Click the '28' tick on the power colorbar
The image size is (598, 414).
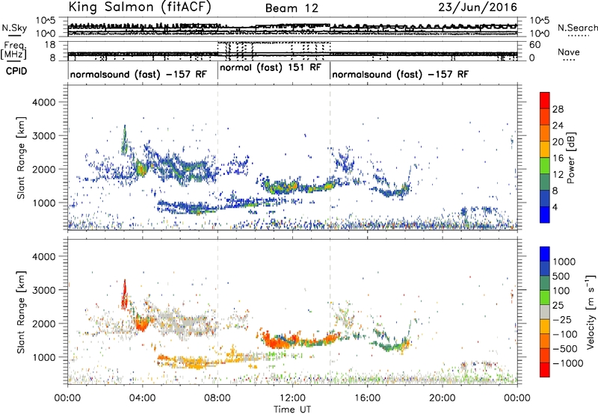tap(558, 109)
